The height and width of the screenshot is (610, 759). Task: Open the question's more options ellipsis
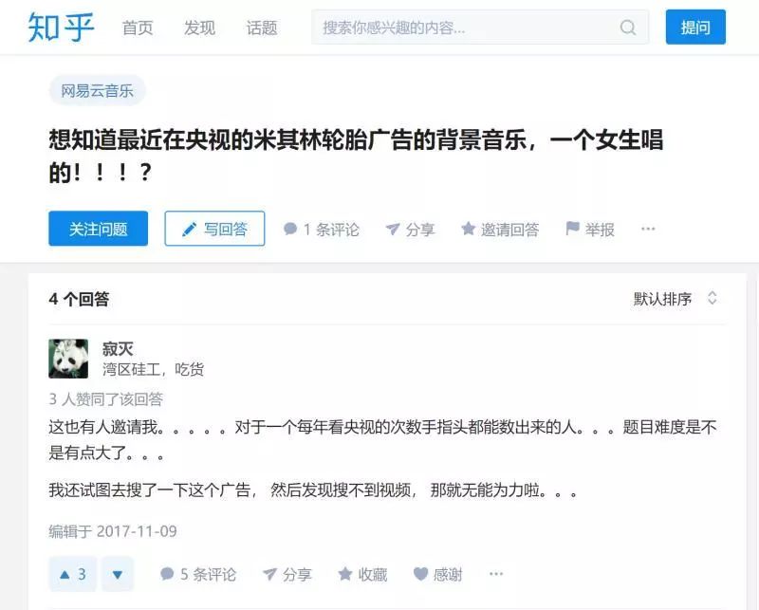point(648,229)
